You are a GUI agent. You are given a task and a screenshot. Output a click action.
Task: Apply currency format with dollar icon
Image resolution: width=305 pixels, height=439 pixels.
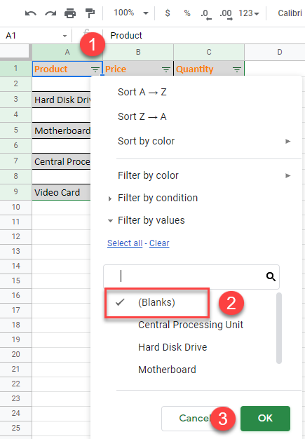point(168,13)
